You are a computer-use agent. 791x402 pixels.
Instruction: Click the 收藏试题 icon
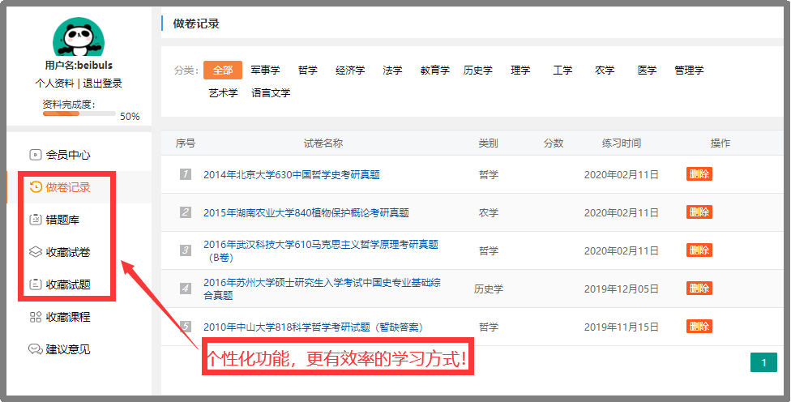pyautogui.click(x=35, y=284)
